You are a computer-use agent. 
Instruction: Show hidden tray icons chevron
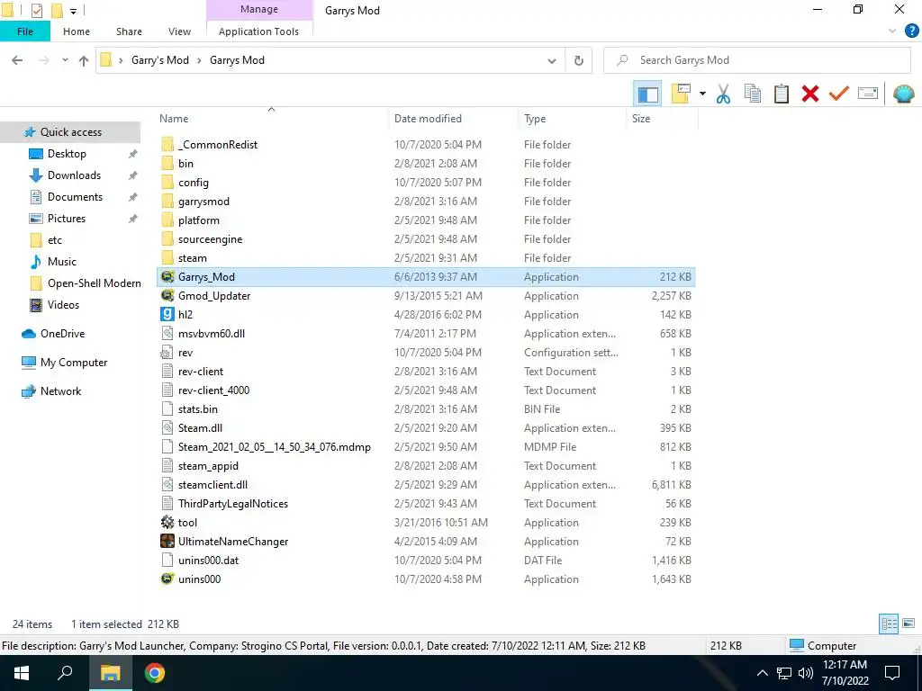[x=762, y=673]
